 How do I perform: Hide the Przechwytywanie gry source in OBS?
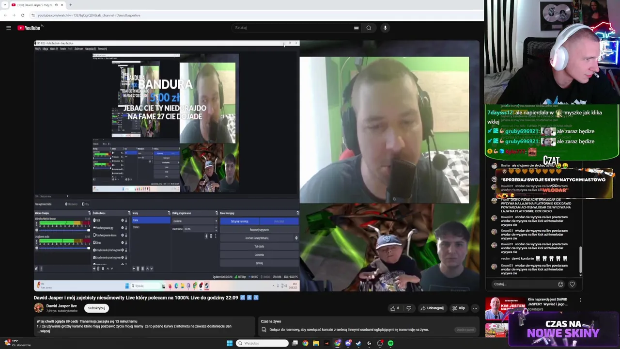click(x=123, y=228)
